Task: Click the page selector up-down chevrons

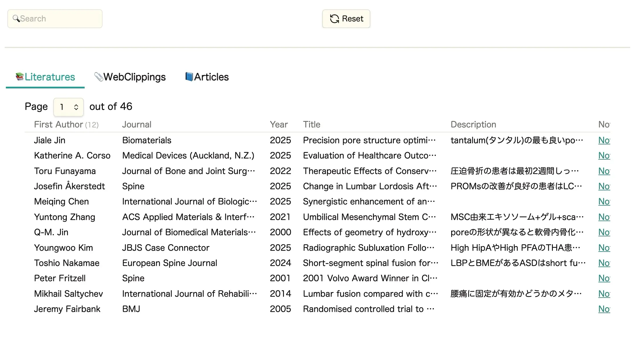Action: point(76,107)
